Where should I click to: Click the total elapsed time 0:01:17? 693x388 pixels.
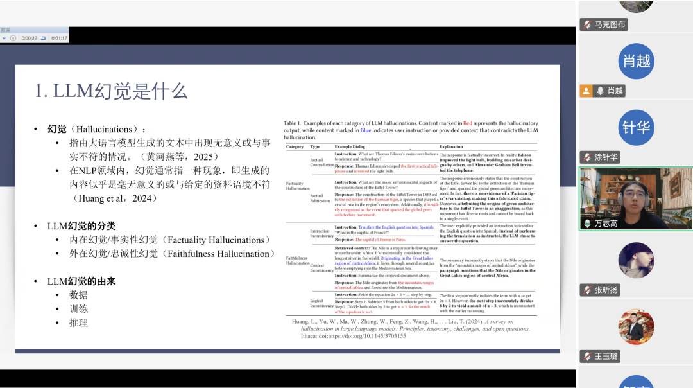[59, 38]
